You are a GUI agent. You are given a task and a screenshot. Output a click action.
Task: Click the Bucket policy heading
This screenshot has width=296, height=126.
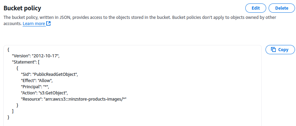tap(22, 8)
